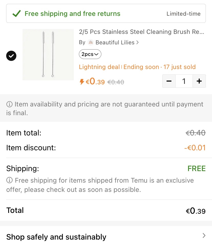This screenshot has height=246, width=212.
Task: Click the Beautiful Lilies store logo icon
Action: point(90,42)
